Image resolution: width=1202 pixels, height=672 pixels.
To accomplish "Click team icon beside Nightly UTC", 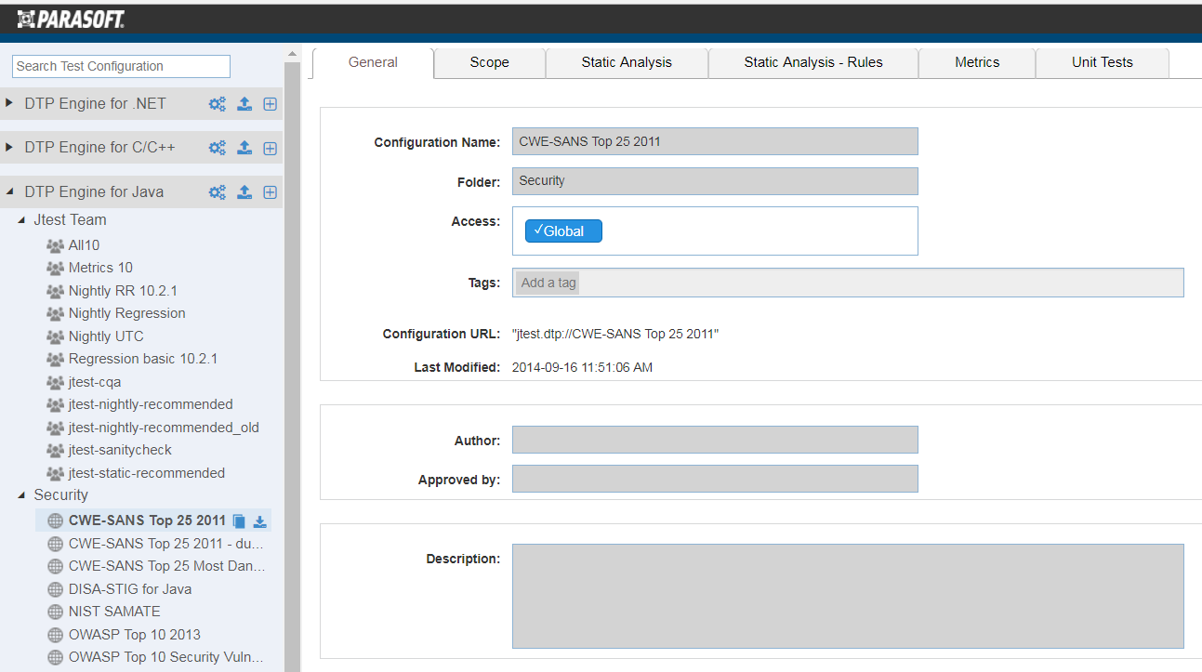I will click(x=55, y=336).
